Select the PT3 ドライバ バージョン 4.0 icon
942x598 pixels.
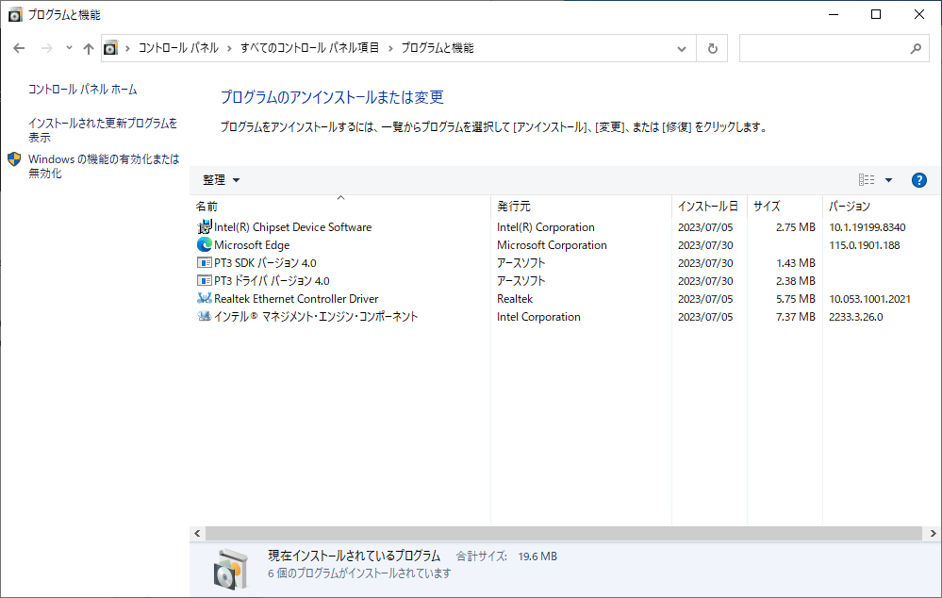[205, 281]
